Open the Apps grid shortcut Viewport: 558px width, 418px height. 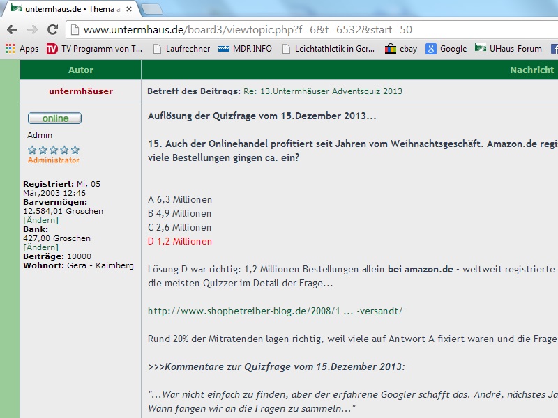[x=22, y=49]
